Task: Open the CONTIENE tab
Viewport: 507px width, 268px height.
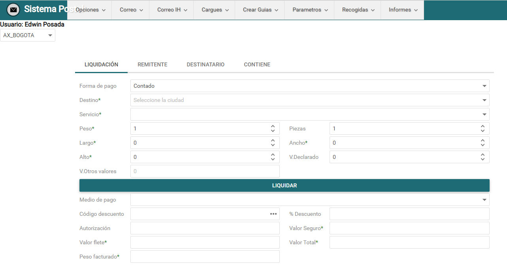Action: click(x=257, y=64)
